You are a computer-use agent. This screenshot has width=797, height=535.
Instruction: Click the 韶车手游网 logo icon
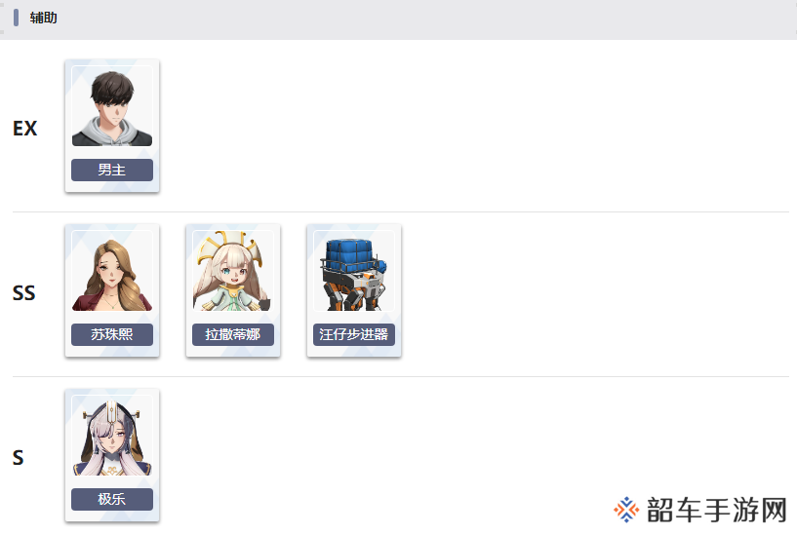click(x=626, y=510)
